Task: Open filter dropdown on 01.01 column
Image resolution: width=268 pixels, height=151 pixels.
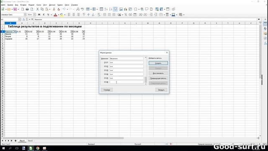Action: (26, 32)
